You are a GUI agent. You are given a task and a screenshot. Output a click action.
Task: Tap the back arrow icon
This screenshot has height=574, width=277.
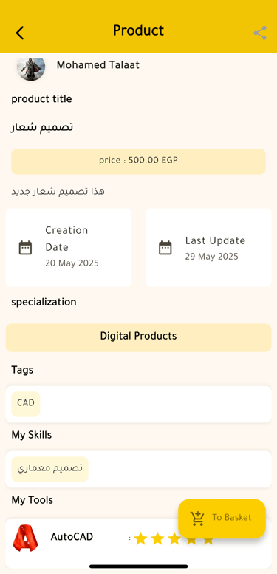(20, 33)
